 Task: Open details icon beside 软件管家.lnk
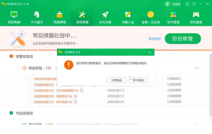76,102
